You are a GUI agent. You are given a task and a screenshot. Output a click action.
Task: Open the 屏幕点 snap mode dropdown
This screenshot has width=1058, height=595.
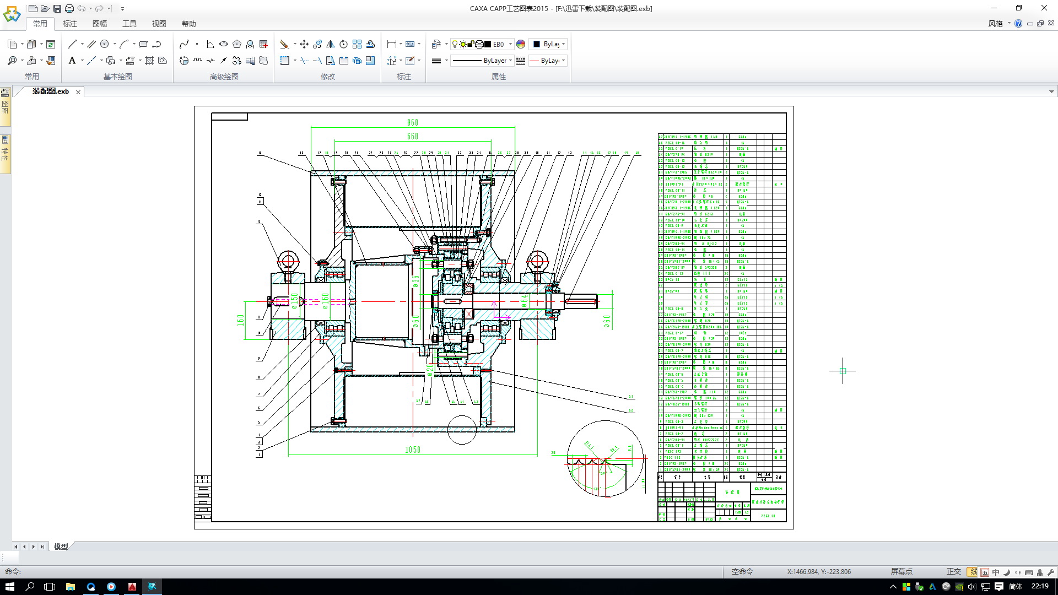(x=902, y=571)
